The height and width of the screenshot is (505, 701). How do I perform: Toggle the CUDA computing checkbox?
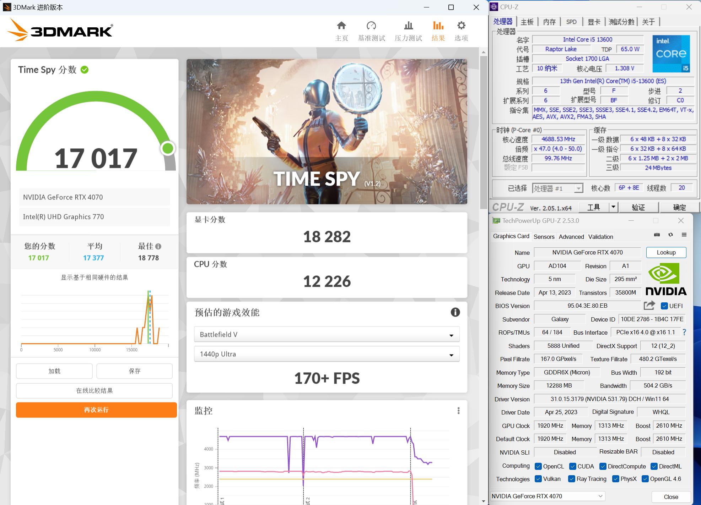pyautogui.click(x=572, y=466)
